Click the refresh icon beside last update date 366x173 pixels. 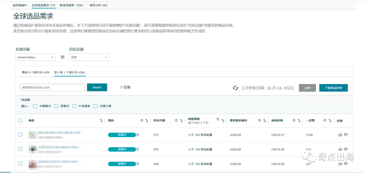click(235, 88)
